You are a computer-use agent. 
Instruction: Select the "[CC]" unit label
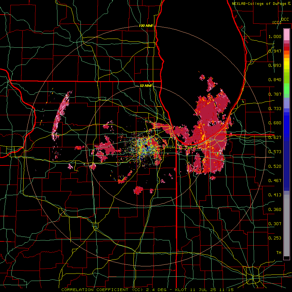277,22
